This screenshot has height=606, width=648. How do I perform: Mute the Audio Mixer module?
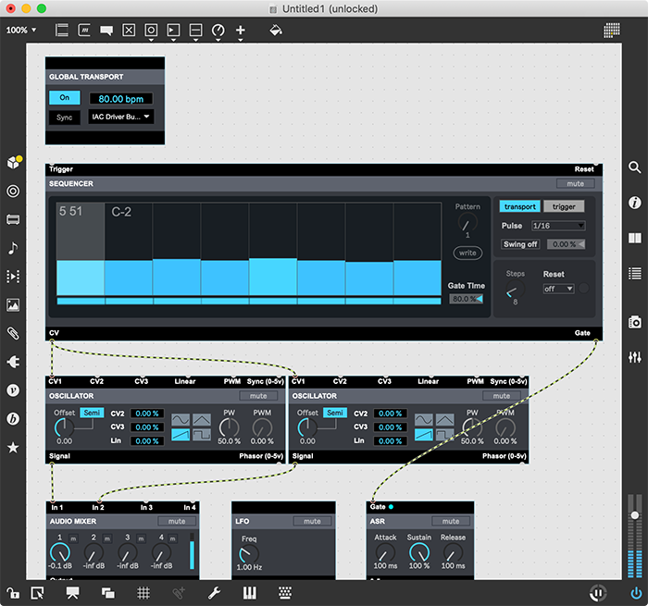click(x=177, y=521)
